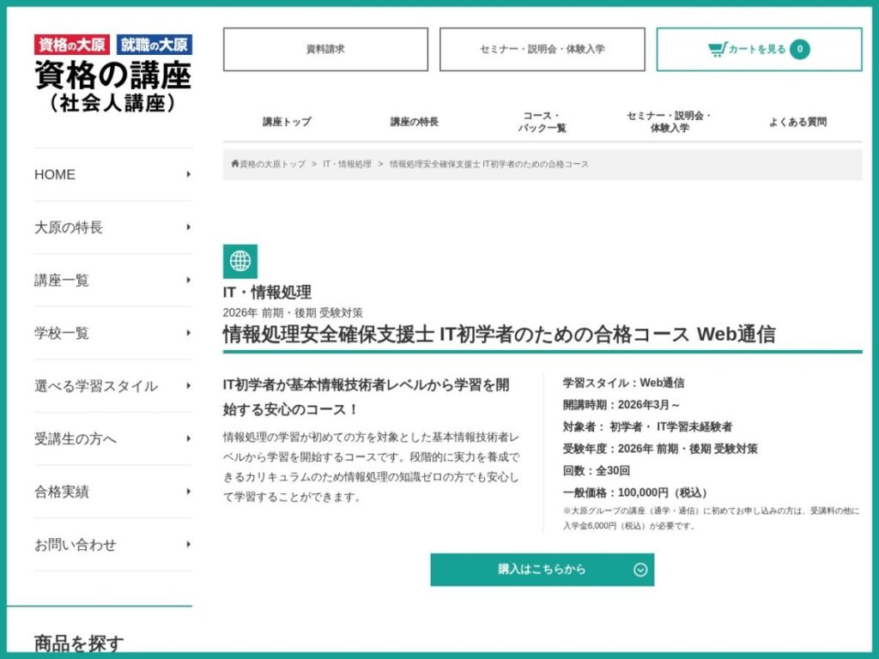The height and width of the screenshot is (659, 879).
Task: Open 選べる学習スタイル sidebar item
Action: (x=112, y=385)
